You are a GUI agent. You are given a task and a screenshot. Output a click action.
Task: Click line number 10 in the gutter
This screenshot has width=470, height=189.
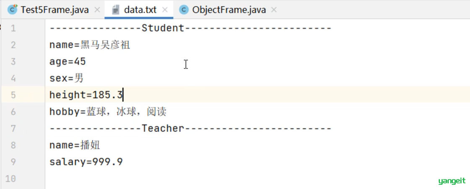(x=10, y=179)
